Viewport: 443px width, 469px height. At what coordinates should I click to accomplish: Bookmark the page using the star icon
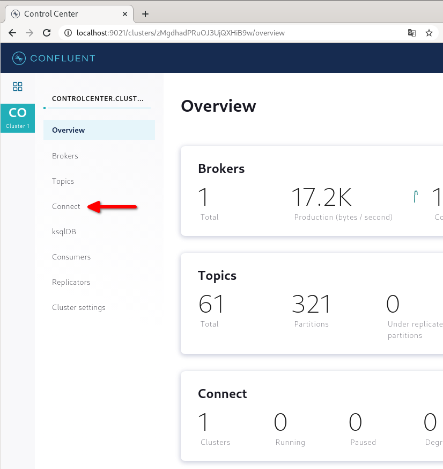click(429, 33)
